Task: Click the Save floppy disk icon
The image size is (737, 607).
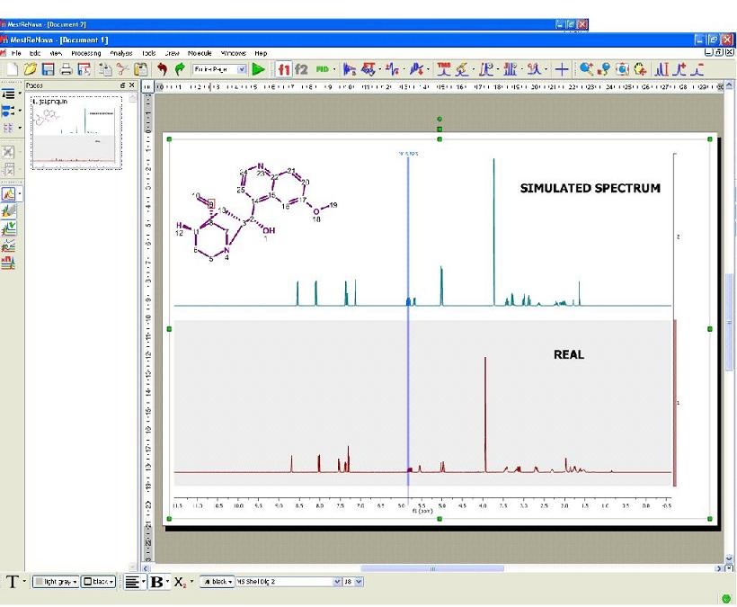Action: (48, 68)
